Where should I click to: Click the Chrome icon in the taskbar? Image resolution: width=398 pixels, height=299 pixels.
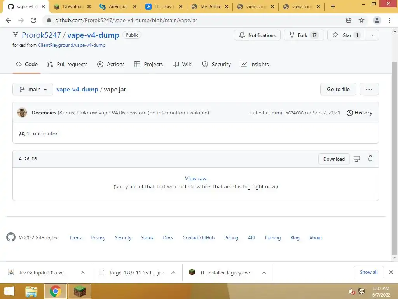(56, 291)
